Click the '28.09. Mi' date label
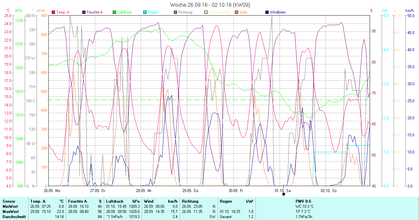This screenshot has width=419, height=220. (x=143, y=190)
